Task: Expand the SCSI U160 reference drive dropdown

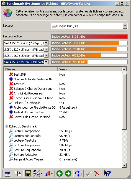Action: 46,56
